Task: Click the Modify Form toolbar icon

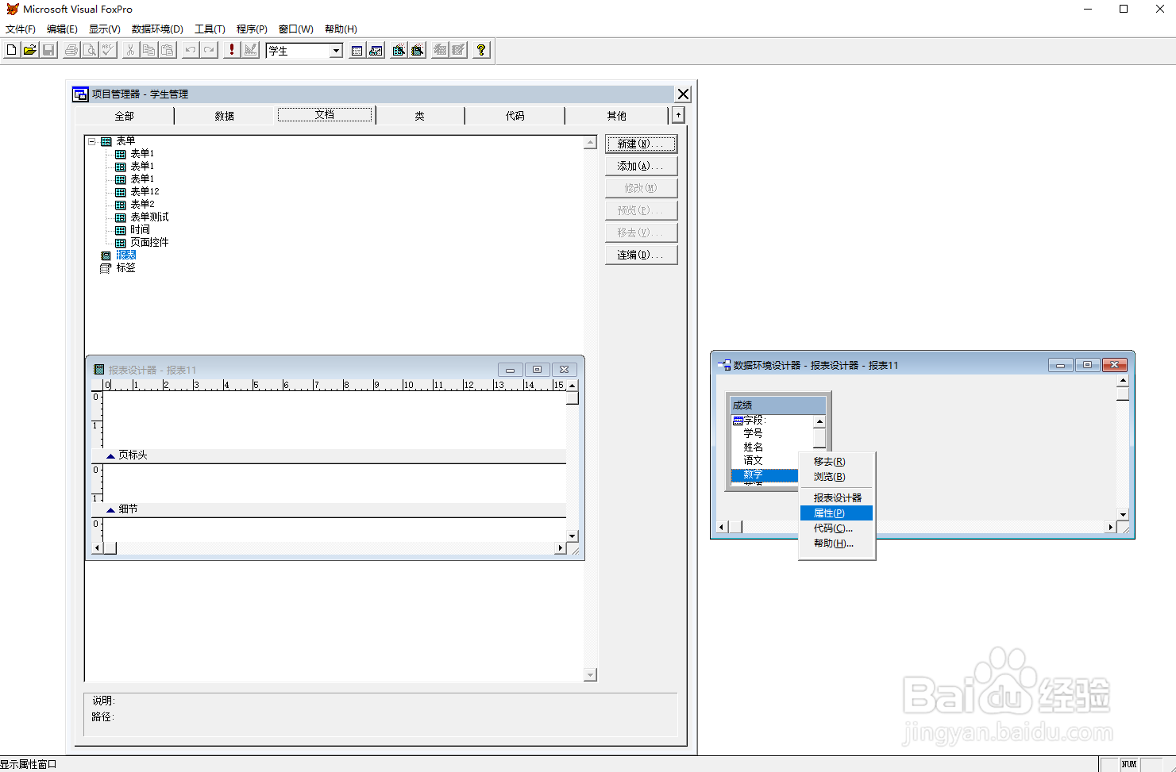Action: [251, 50]
